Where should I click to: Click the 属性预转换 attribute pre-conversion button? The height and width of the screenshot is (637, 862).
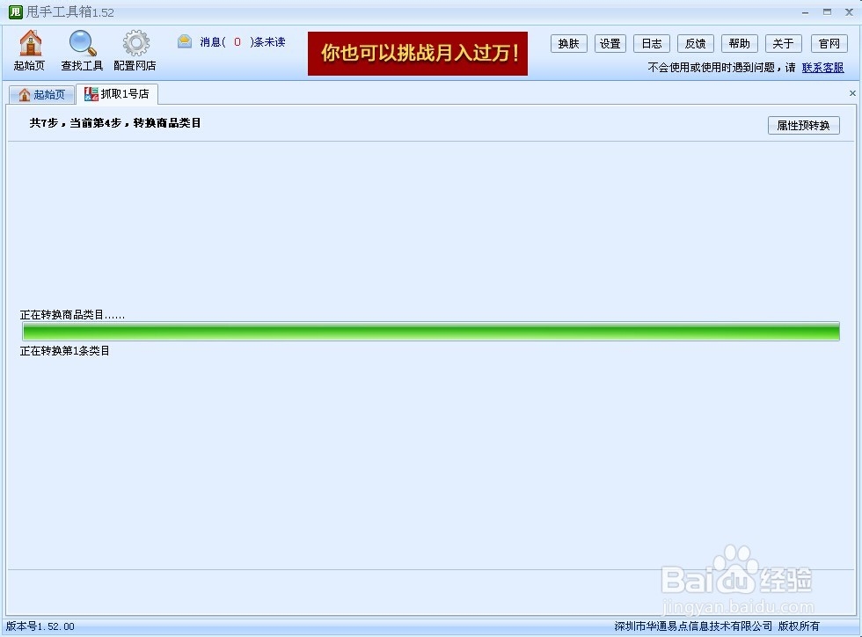pyautogui.click(x=803, y=125)
